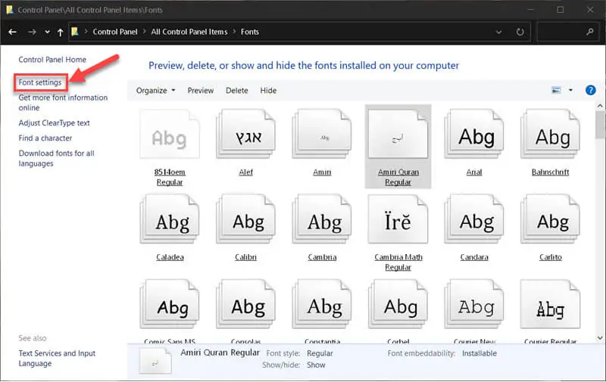Select the Courier Regular font icon

tap(551, 304)
